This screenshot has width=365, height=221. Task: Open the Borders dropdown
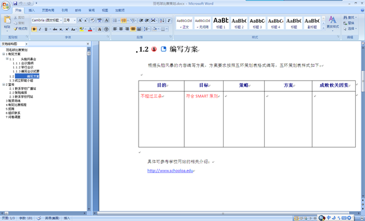(x=166, y=29)
